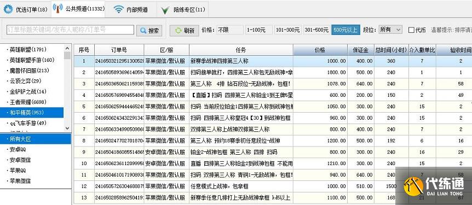
Task: Click the 代练通 logo icon
Action: point(413,186)
